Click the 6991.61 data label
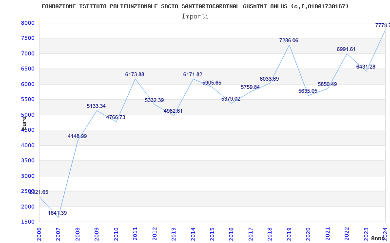This screenshot has height=243, width=390. pos(346,50)
